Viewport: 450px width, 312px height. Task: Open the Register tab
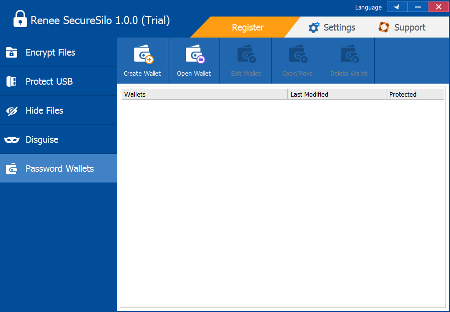pyautogui.click(x=248, y=28)
